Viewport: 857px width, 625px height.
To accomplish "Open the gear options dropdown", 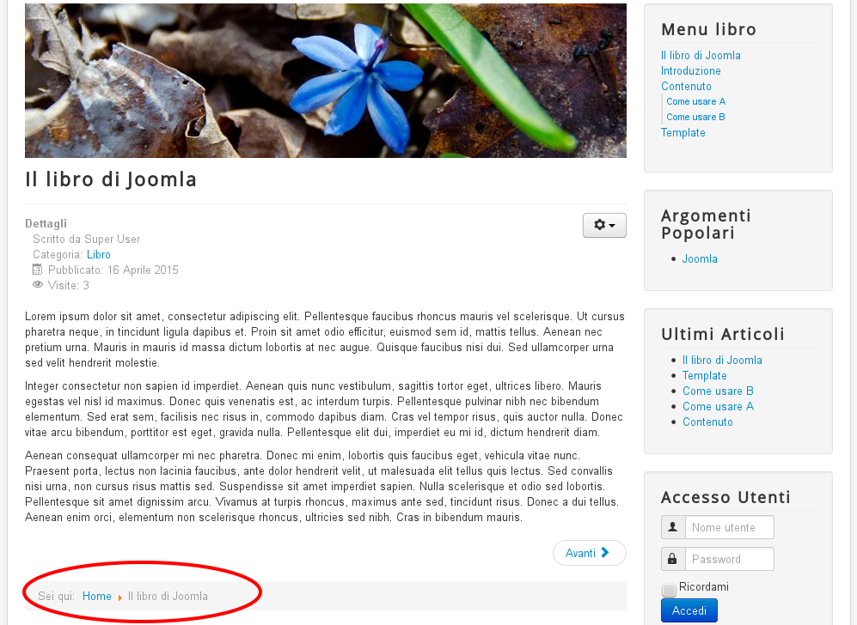I will [x=604, y=226].
